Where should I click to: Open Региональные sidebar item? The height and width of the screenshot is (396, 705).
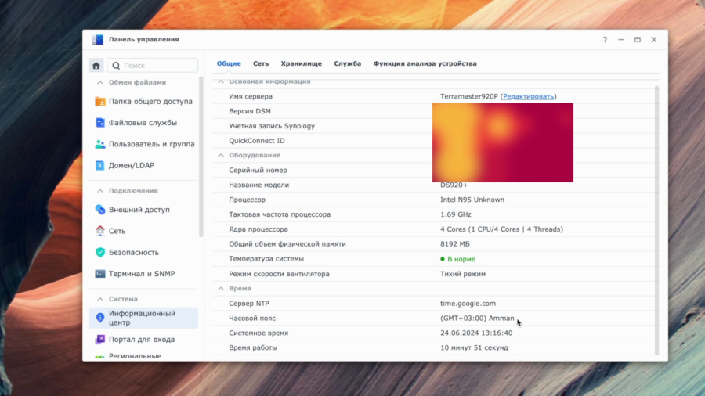point(135,356)
